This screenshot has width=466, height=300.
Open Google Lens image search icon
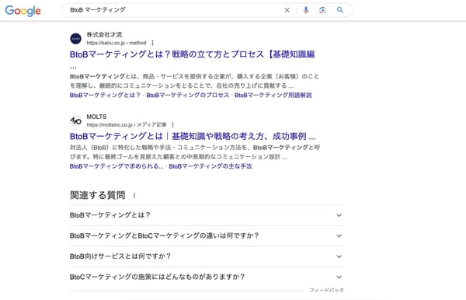coord(322,10)
